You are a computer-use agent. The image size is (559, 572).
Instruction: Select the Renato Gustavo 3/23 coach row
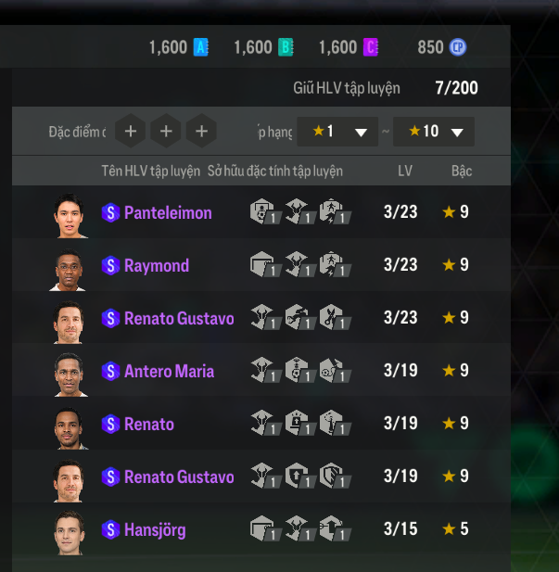(261, 317)
